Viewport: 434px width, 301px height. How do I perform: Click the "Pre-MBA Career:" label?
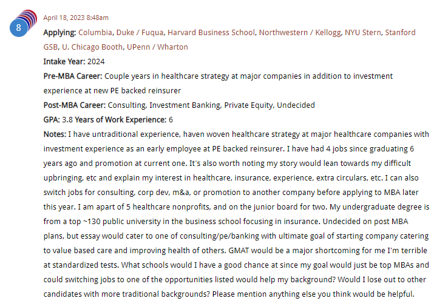coord(73,76)
